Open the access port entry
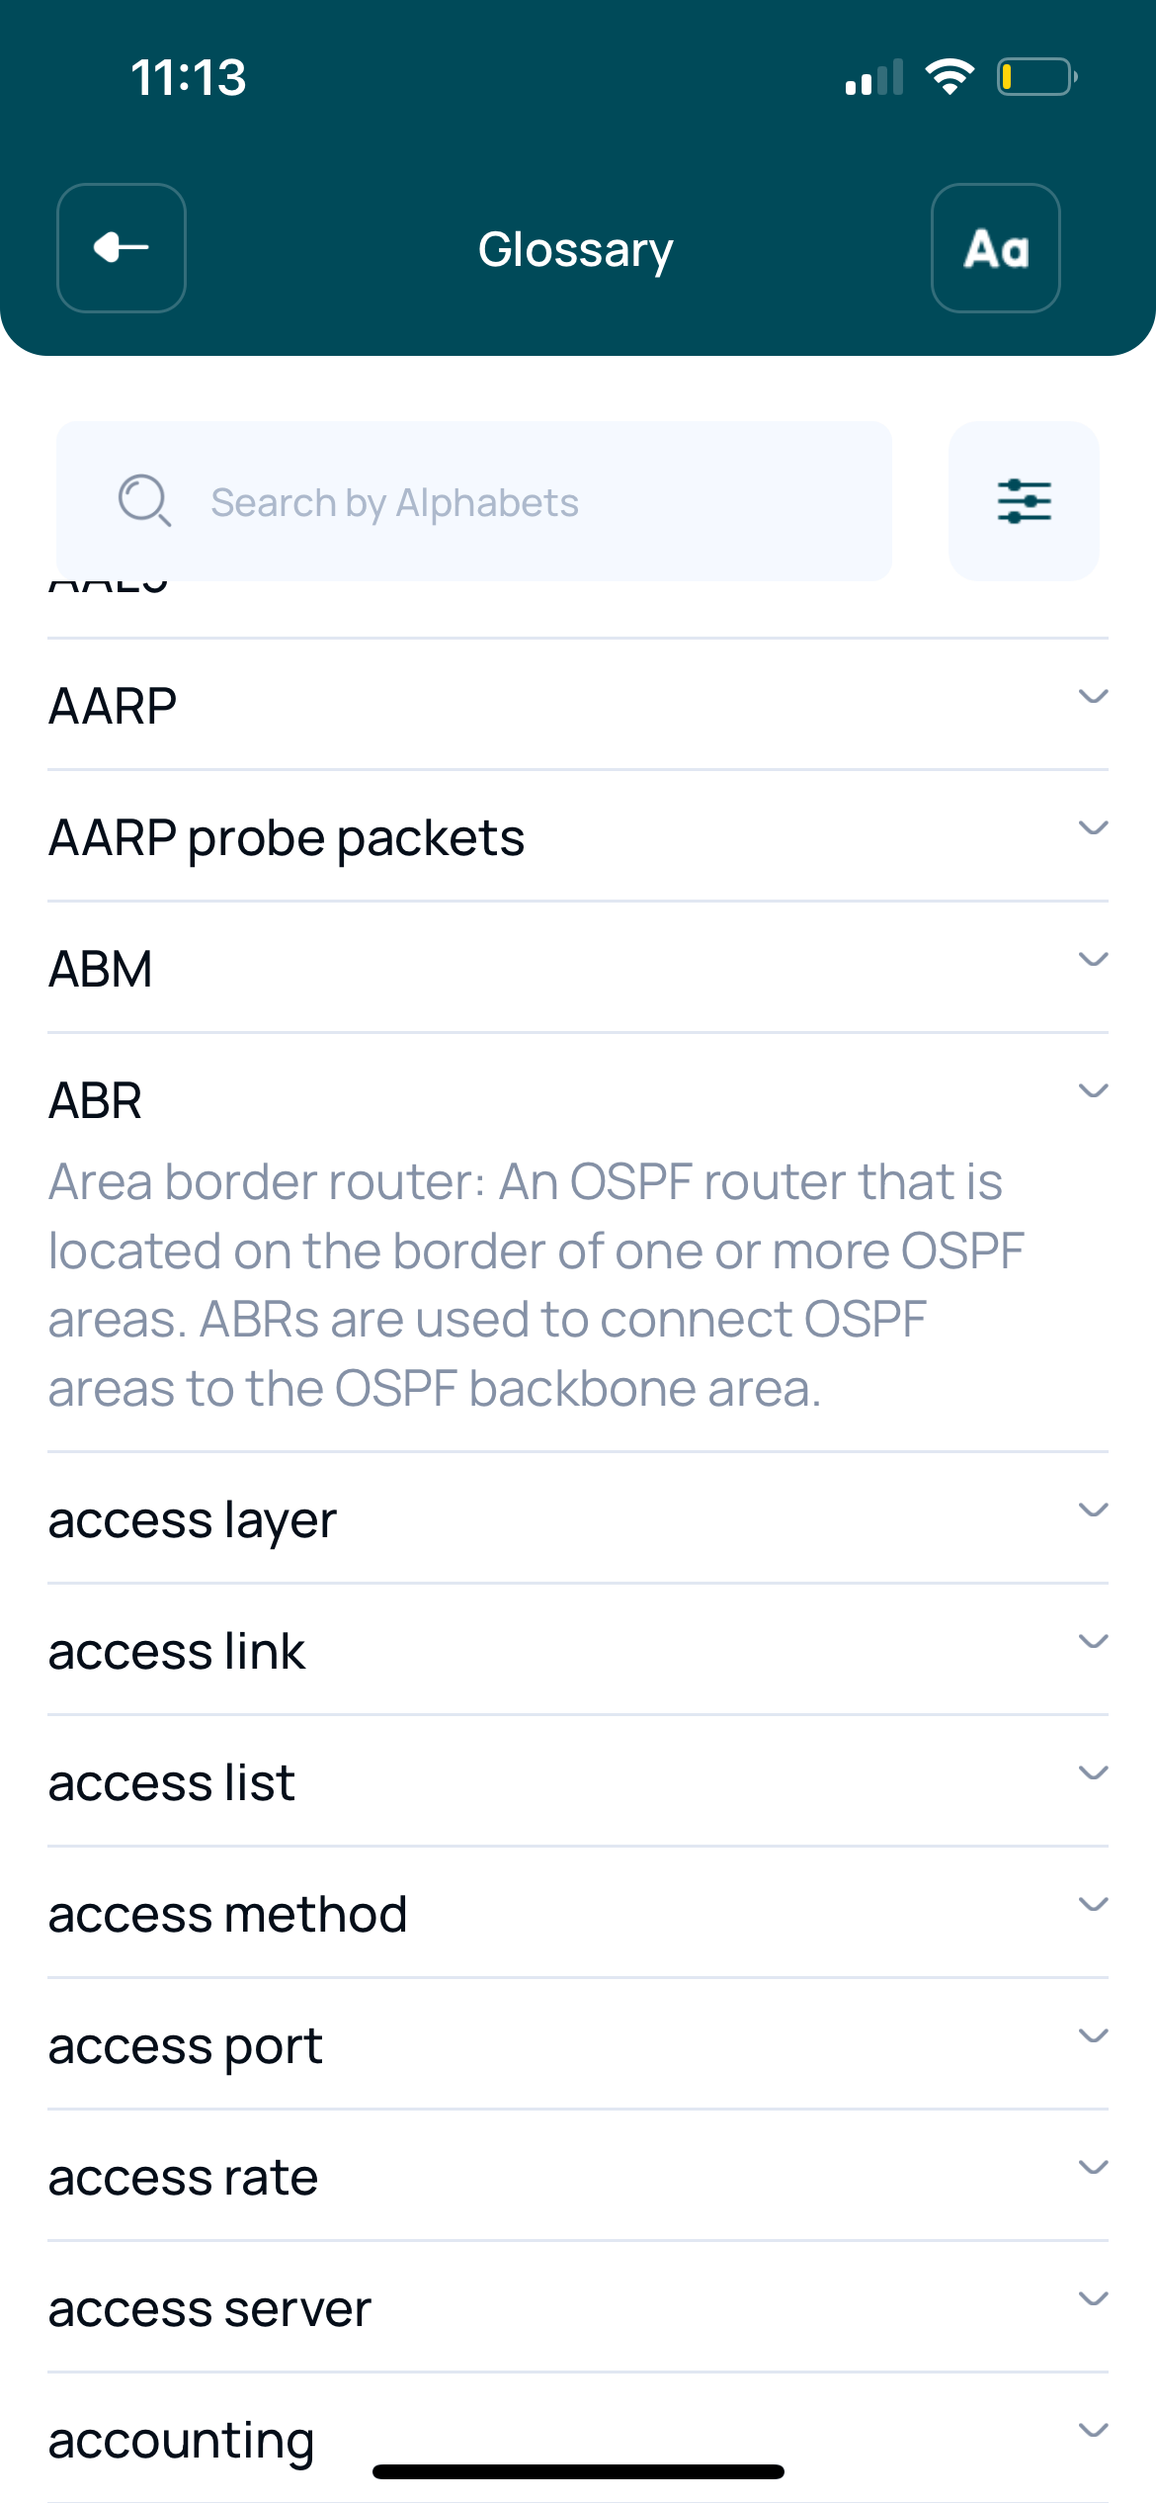Viewport: 1156px width, 2503px height. 186,2046
